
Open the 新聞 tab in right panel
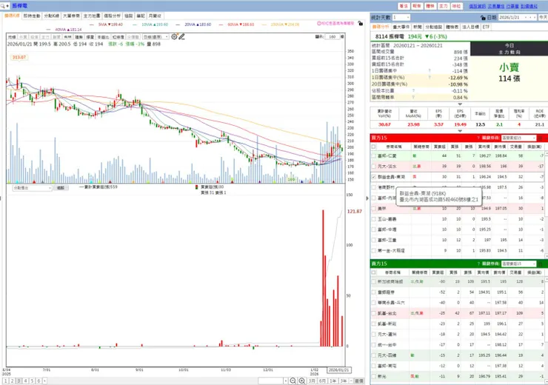(x=417, y=27)
